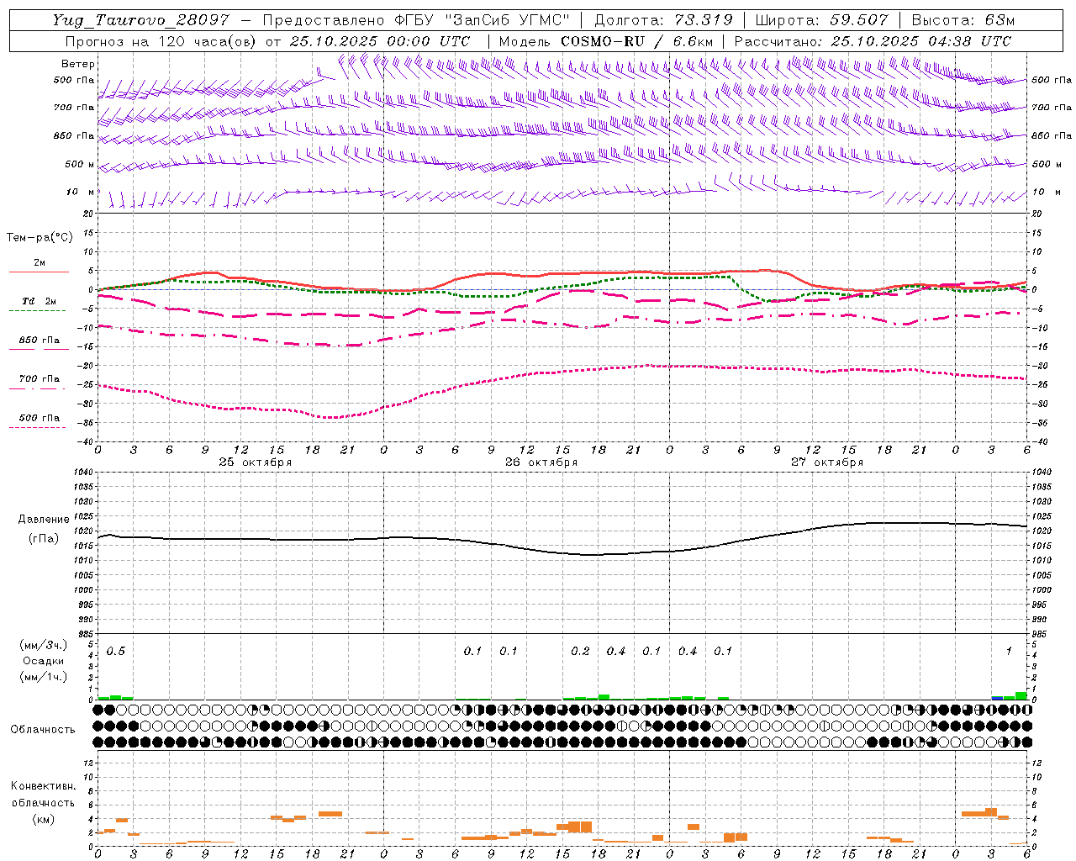
Task: Click the 500 гПа temperature legend entry
Action: tap(40, 418)
